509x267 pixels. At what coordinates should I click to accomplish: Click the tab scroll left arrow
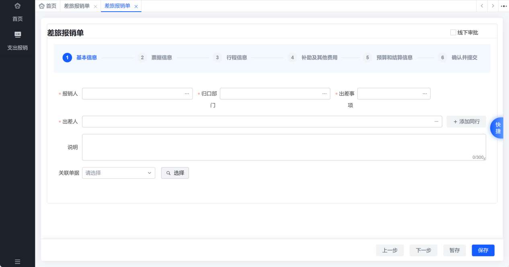click(482, 6)
